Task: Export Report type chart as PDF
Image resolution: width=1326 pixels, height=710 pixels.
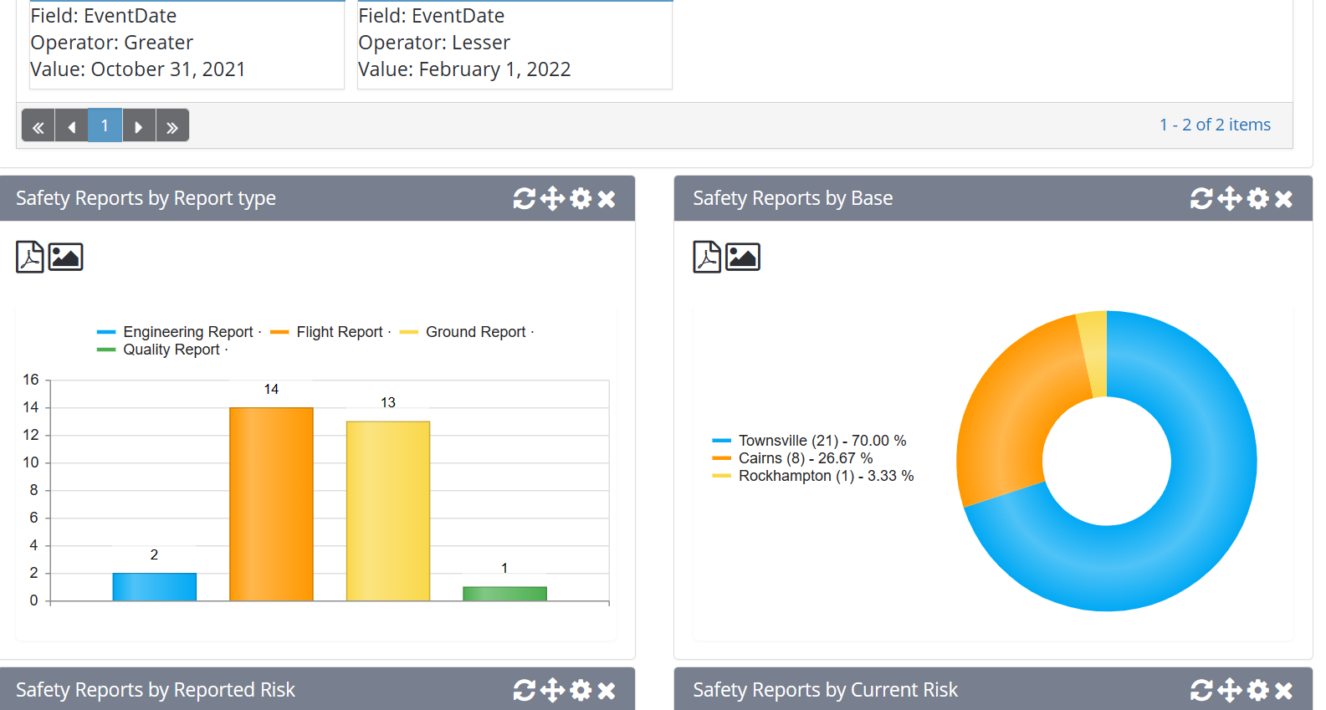Action: [x=30, y=257]
